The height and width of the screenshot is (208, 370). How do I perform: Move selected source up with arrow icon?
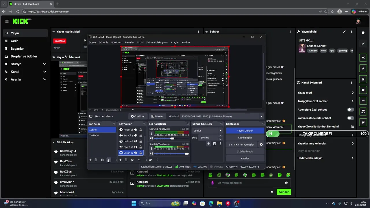pos(139,160)
